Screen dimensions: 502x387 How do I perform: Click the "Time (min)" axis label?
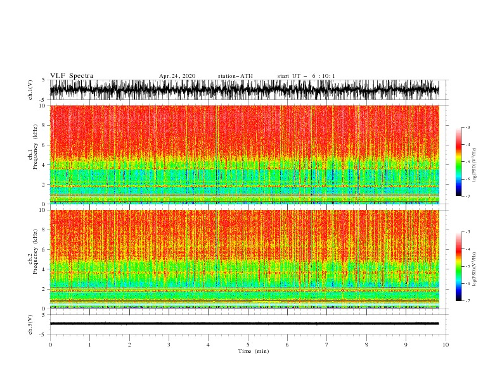click(x=254, y=351)
